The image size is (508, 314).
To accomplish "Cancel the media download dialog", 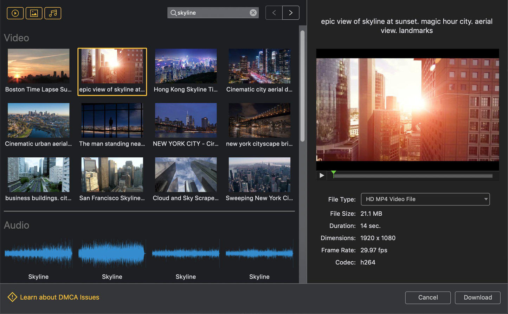I will [x=428, y=297].
